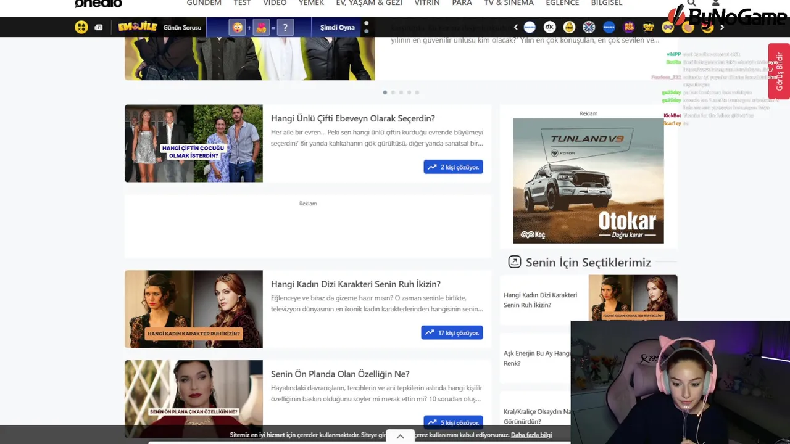The height and width of the screenshot is (444, 790).
Task: Open the yellow round brand badge
Action: point(570,27)
